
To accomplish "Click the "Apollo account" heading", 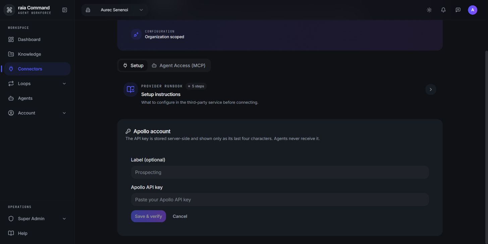I will click(152, 132).
